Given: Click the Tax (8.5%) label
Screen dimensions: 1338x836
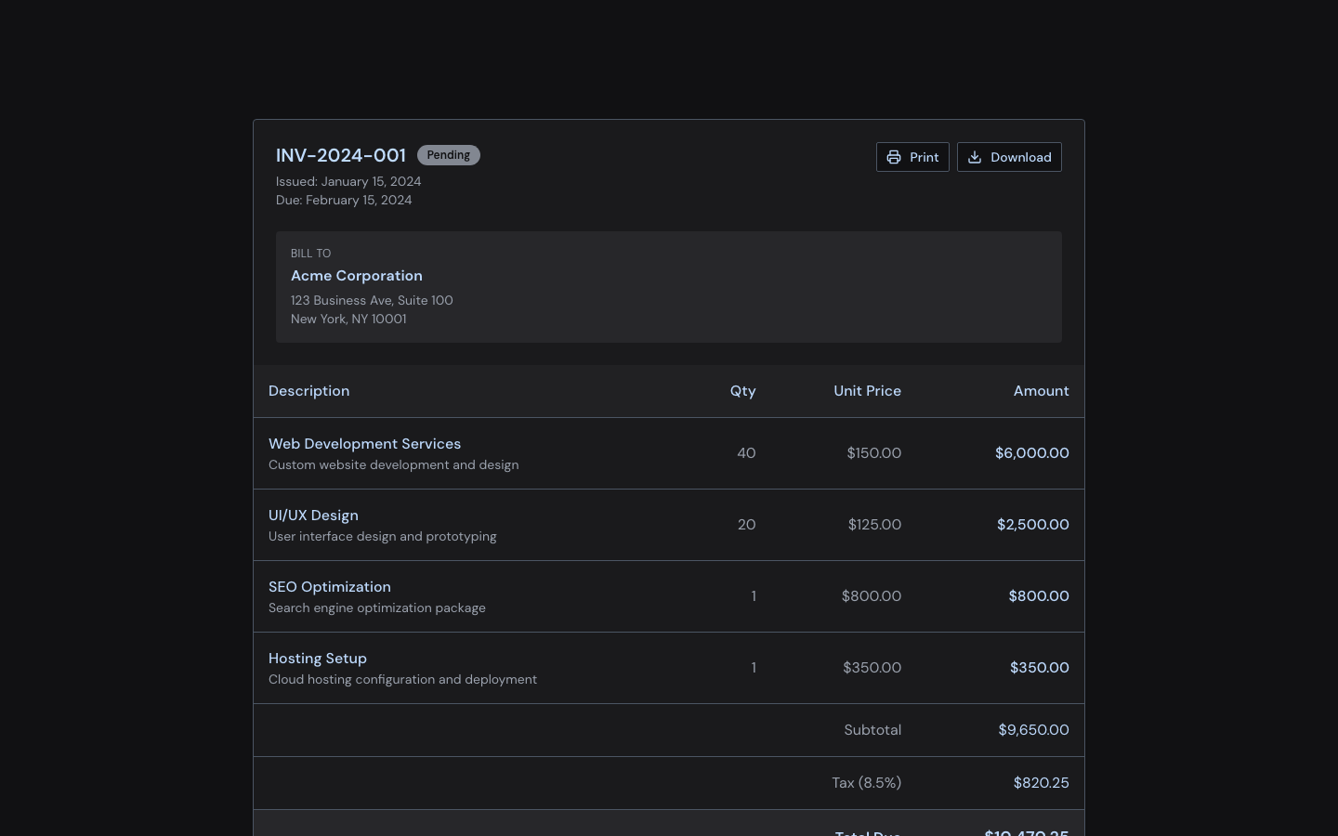Looking at the screenshot, I should [x=866, y=783].
